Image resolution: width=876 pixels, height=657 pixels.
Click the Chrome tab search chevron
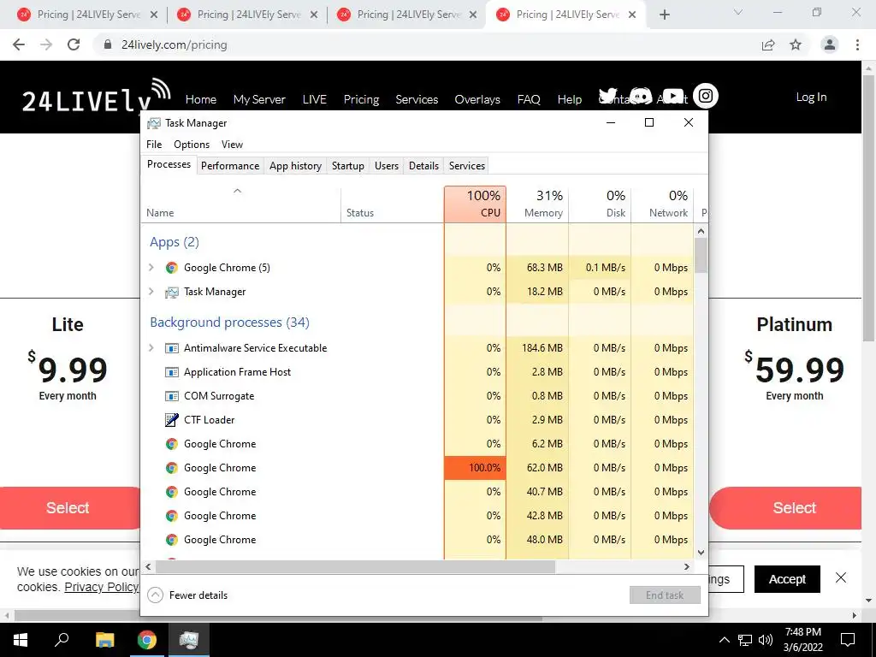pyautogui.click(x=738, y=12)
